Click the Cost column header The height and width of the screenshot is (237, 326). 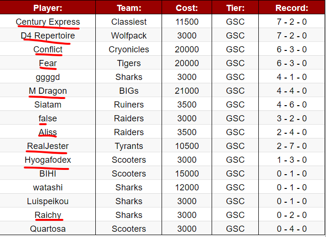187,8
